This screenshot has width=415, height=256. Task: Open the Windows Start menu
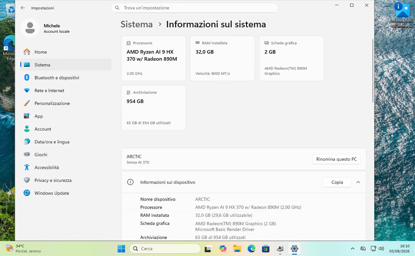pos(121,248)
